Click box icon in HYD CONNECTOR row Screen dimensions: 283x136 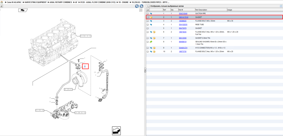coord(154,48)
